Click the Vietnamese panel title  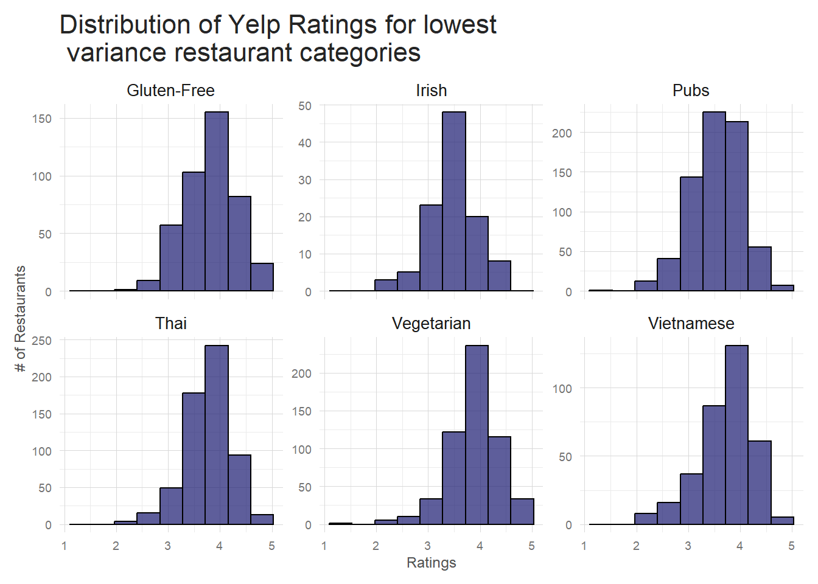point(691,324)
